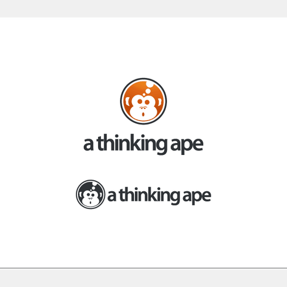Click the gray bar above the canvas

[143, 9]
